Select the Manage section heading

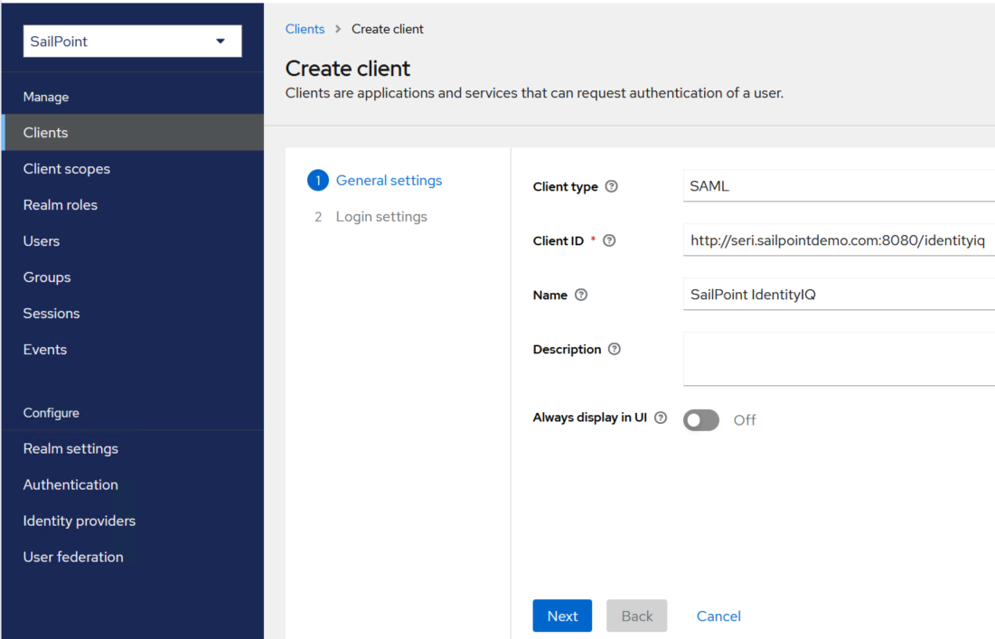tap(46, 97)
